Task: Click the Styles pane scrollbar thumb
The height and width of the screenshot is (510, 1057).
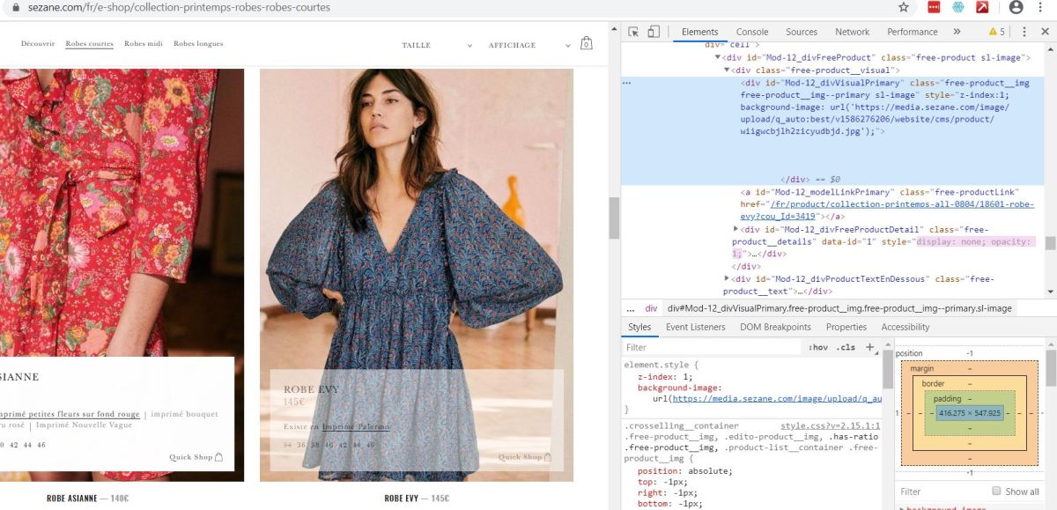Action: pyautogui.click(x=888, y=370)
